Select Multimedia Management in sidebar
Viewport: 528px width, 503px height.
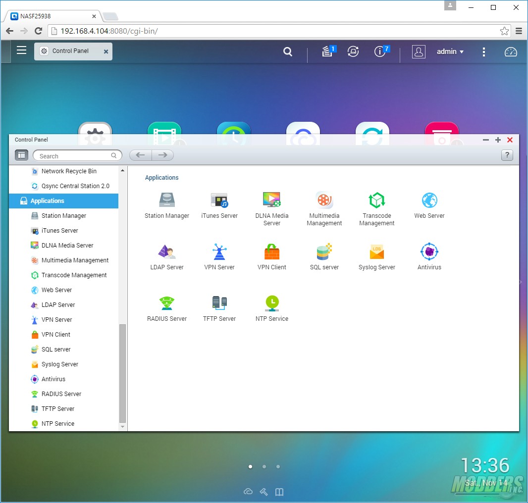63,260
